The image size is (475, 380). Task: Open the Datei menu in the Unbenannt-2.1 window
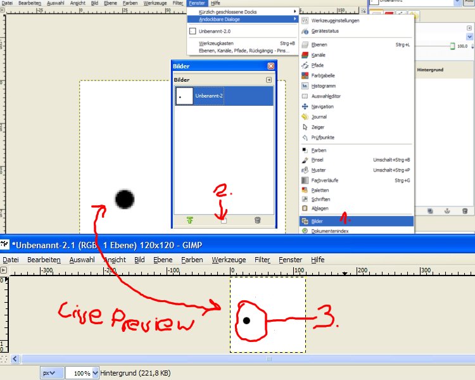click(x=11, y=260)
